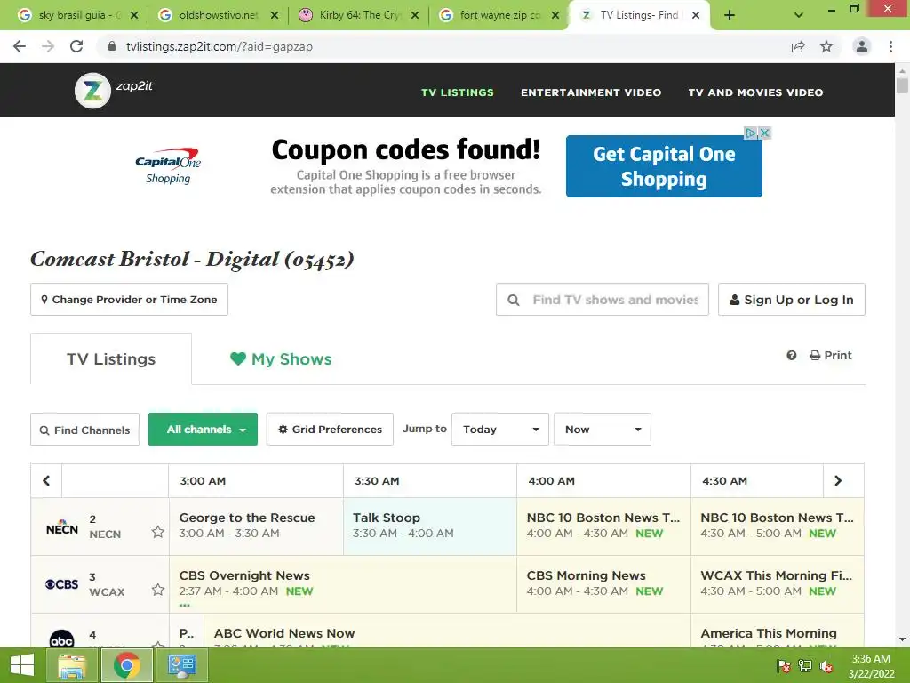Open the All channels dropdown
The image size is (910, 683).
[204, 430]
